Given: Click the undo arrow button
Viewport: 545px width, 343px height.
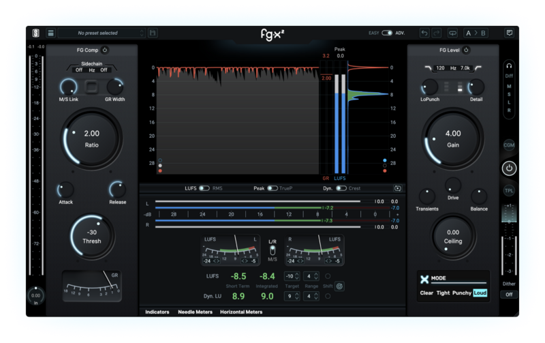Looking at the screenshot, I should coord(424,33).
